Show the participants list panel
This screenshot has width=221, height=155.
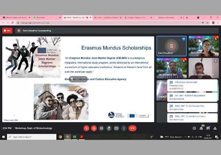201,128
